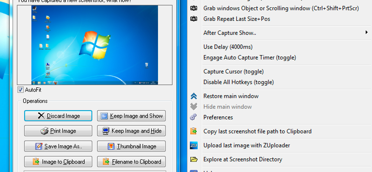Click the pencil icon on Save Image As button

coord(39,146)
